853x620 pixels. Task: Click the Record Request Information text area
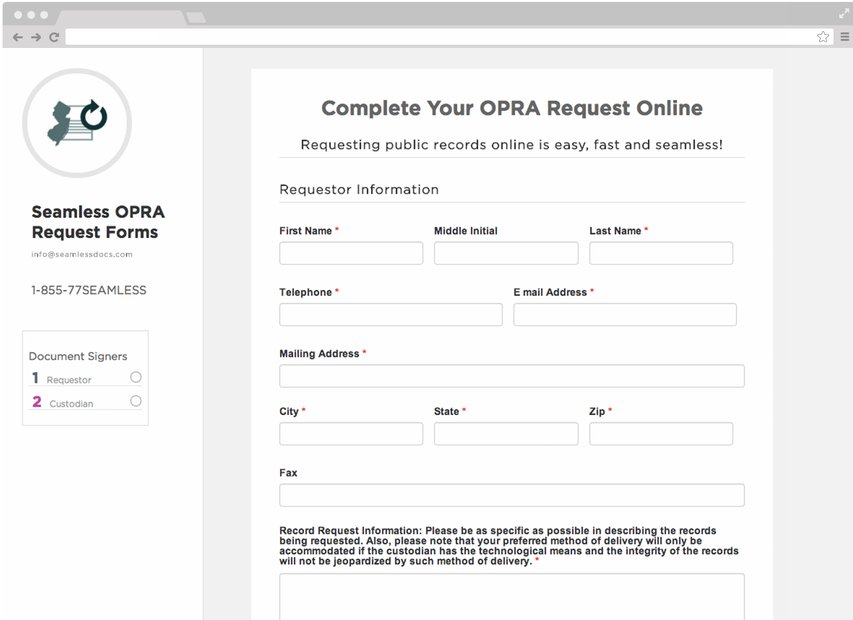[512, 597]
